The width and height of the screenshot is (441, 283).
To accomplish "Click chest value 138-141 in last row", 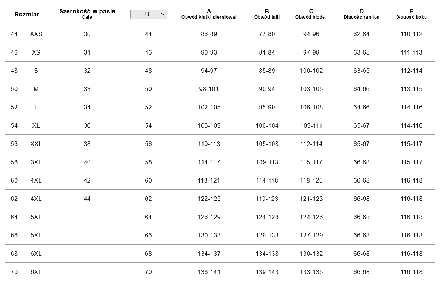I will pyautogui.click(x=209, y=272).
